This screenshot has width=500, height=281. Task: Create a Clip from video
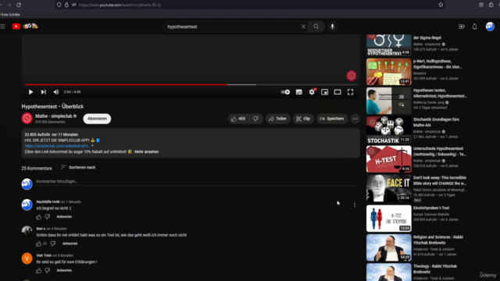coord(303,119)
